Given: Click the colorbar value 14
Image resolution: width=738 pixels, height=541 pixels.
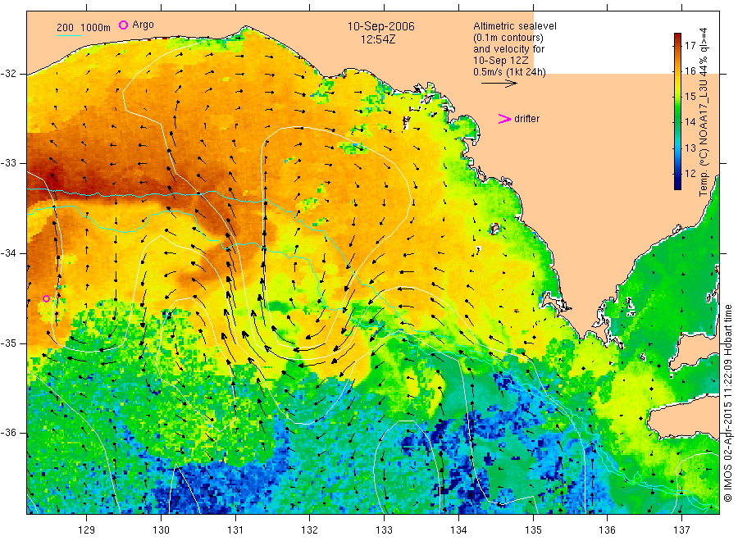Looking at the screenshot, I should (x=690, y=122).
